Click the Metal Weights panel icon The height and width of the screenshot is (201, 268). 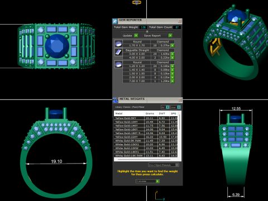(x=115, y=100)
